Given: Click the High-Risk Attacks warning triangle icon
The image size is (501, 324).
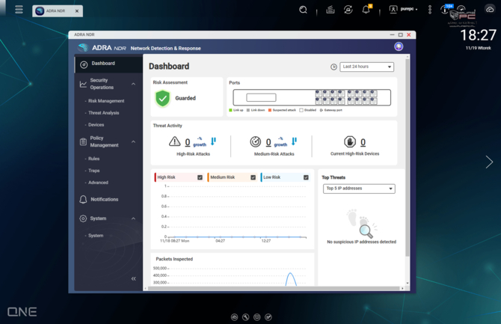Looking at the screenshot, I should [174, 141].
